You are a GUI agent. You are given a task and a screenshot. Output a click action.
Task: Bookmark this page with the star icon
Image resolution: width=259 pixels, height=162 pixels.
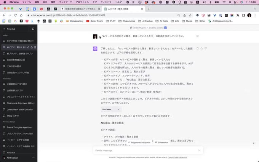[190, 15]
